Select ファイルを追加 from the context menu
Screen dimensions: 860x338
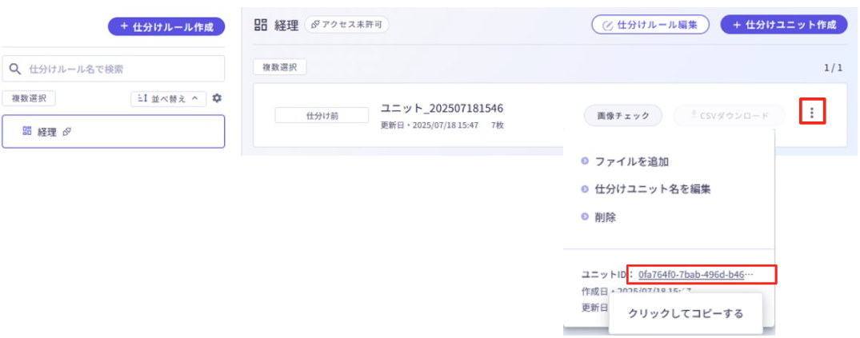pyautogui.click(x=631, y=161)
